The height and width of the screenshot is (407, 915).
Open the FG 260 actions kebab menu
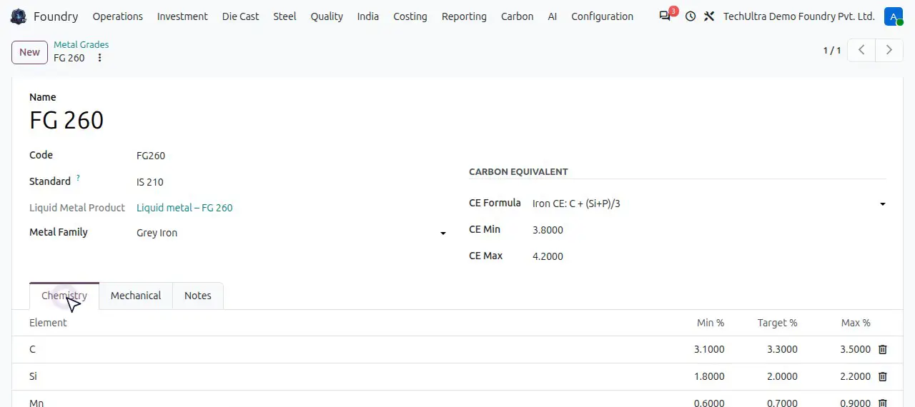(99, 58)
